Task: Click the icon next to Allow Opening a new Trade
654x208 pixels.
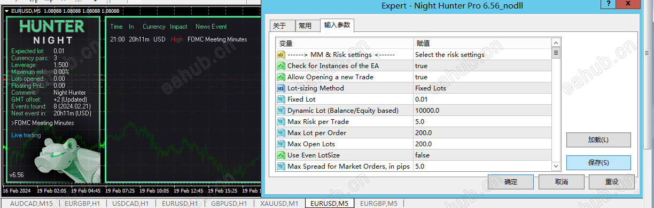Action: click(x=281, y=77)
